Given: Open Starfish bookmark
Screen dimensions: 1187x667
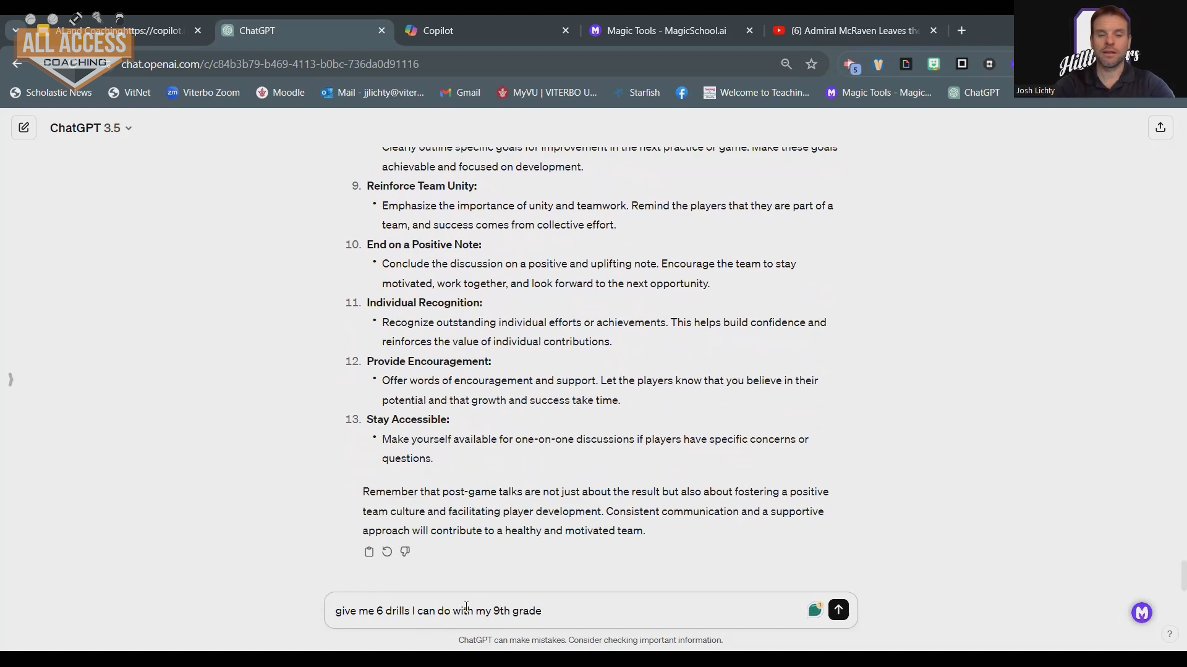Looking at the screenshot, I should click(637, 93).
